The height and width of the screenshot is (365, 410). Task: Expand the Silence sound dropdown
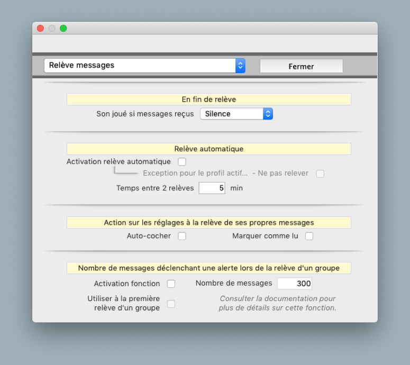pyautogui.click(x=236, y=114)
